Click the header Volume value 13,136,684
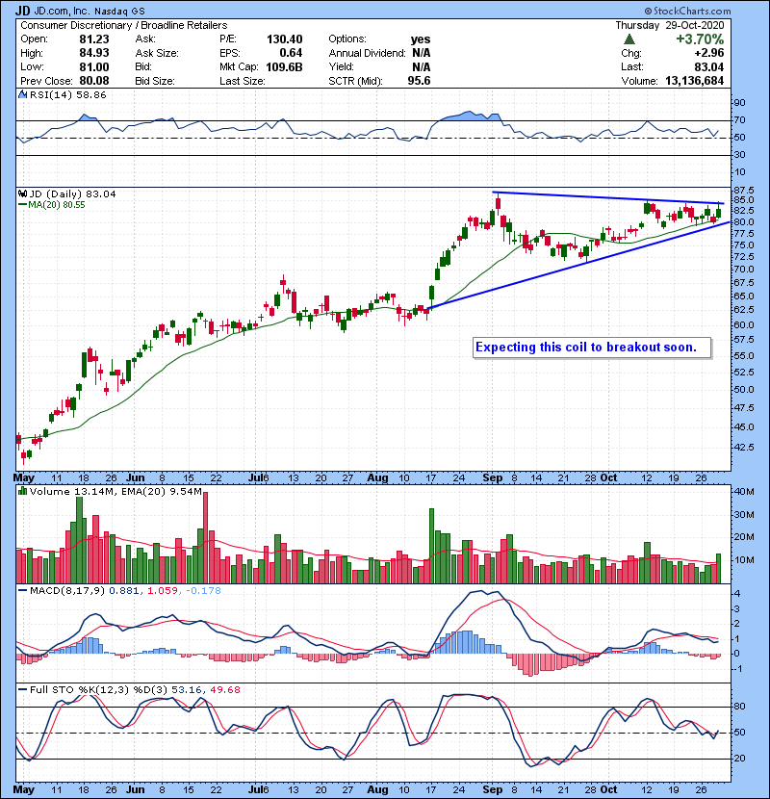This screenshot has width=770, height=799. [x=695, y=81]
